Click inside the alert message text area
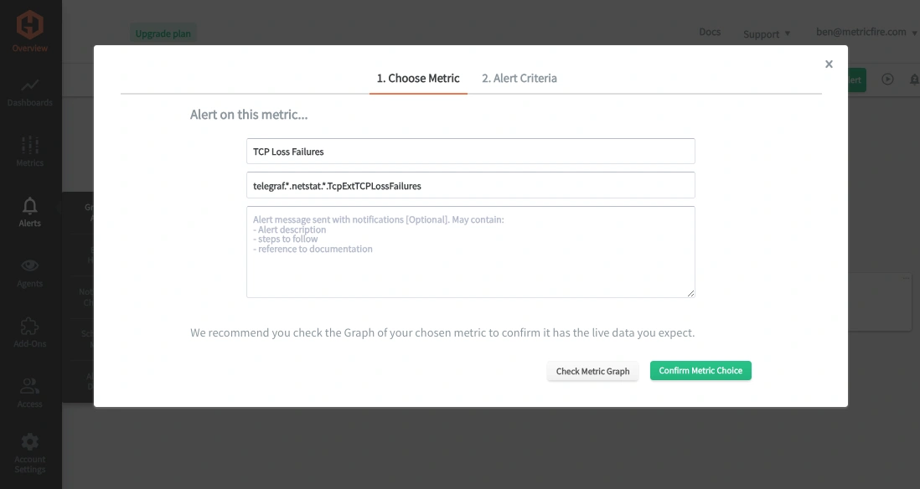This screenshot has width=920, height=489. pyautogui.click(x=471, y=252)
